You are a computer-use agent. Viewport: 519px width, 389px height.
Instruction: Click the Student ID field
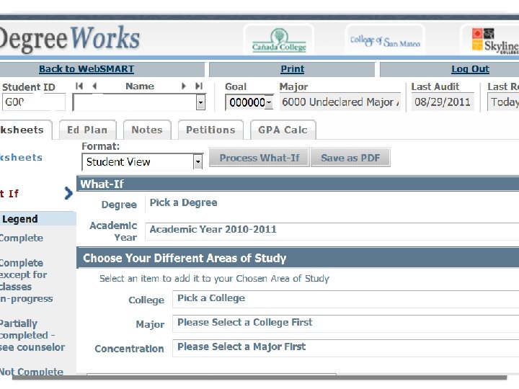pos(34,102)
